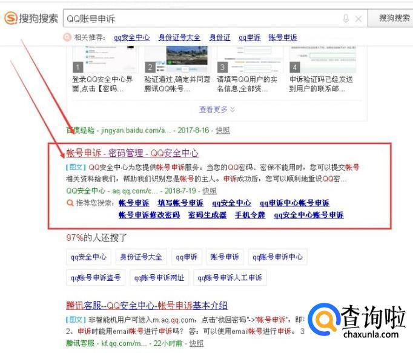Click the Sogou logo icon
This screenshot has height=353, width=413.
coord(11,18)
